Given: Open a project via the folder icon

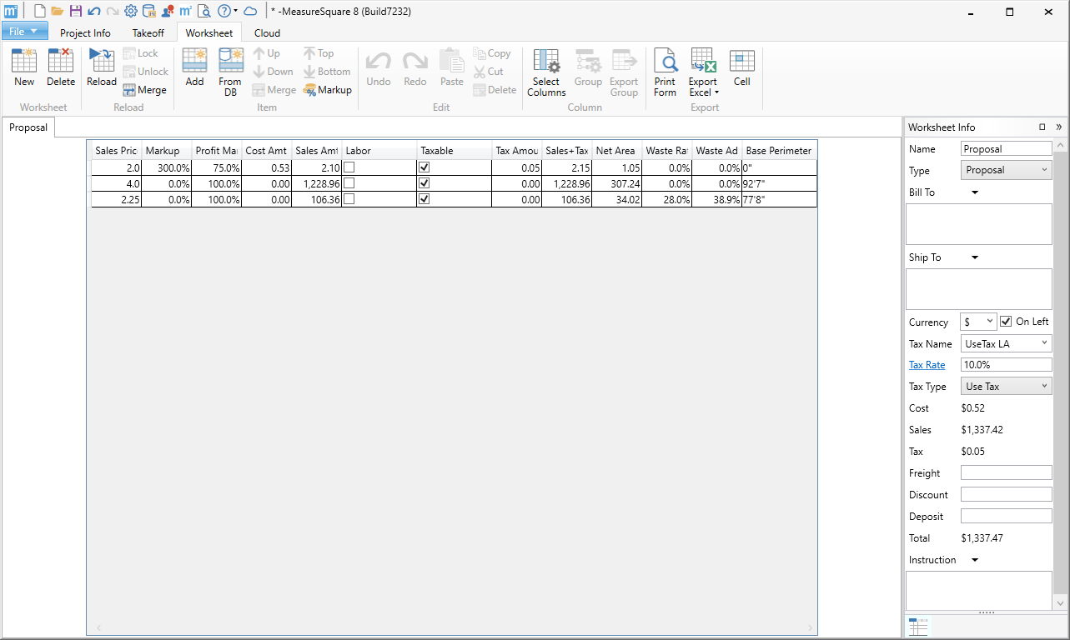Looking at the screenshot, I should coord(58,12).
